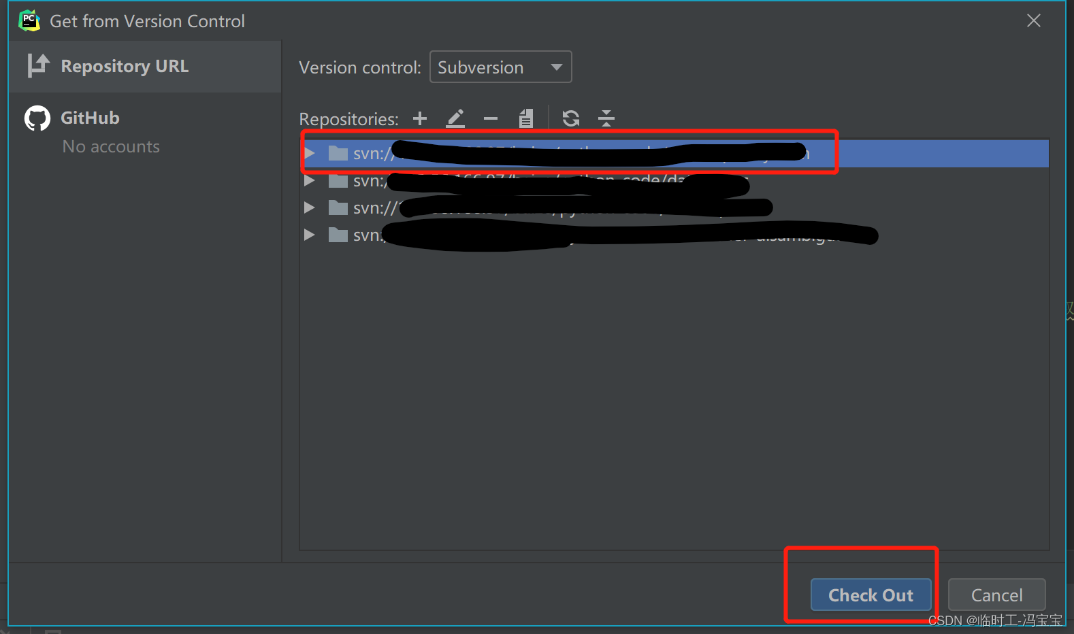Click the Cancel button

996,595
